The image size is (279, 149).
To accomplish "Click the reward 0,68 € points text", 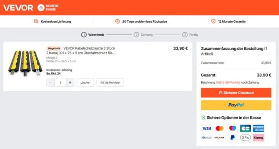I will [228, 82].
